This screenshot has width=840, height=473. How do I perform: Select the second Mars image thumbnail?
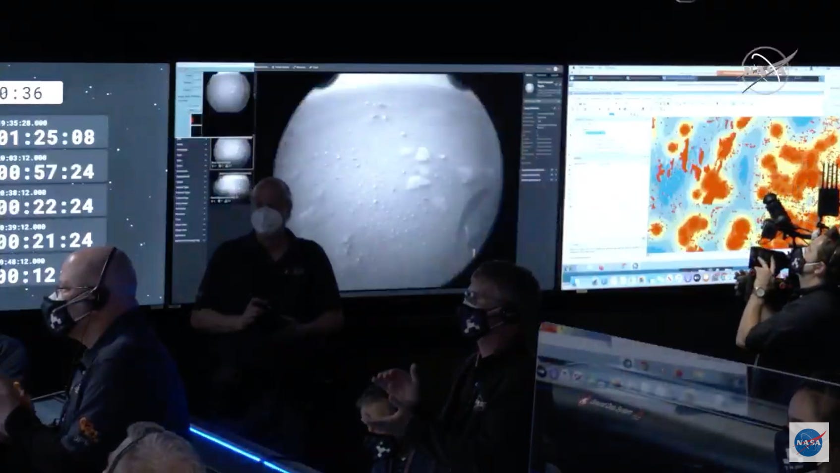coord(232,152)
